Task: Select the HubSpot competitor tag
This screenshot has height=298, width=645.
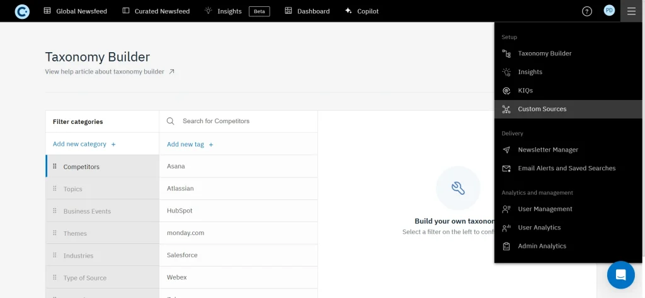Action: [180, 211]
